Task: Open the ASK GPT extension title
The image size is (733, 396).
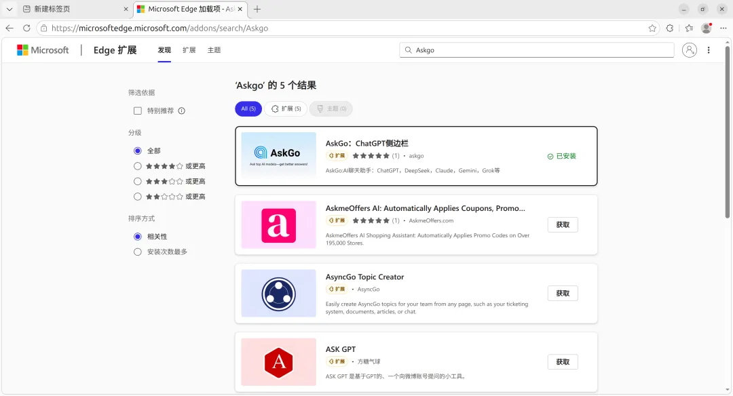Action: (x=340, y=349)
